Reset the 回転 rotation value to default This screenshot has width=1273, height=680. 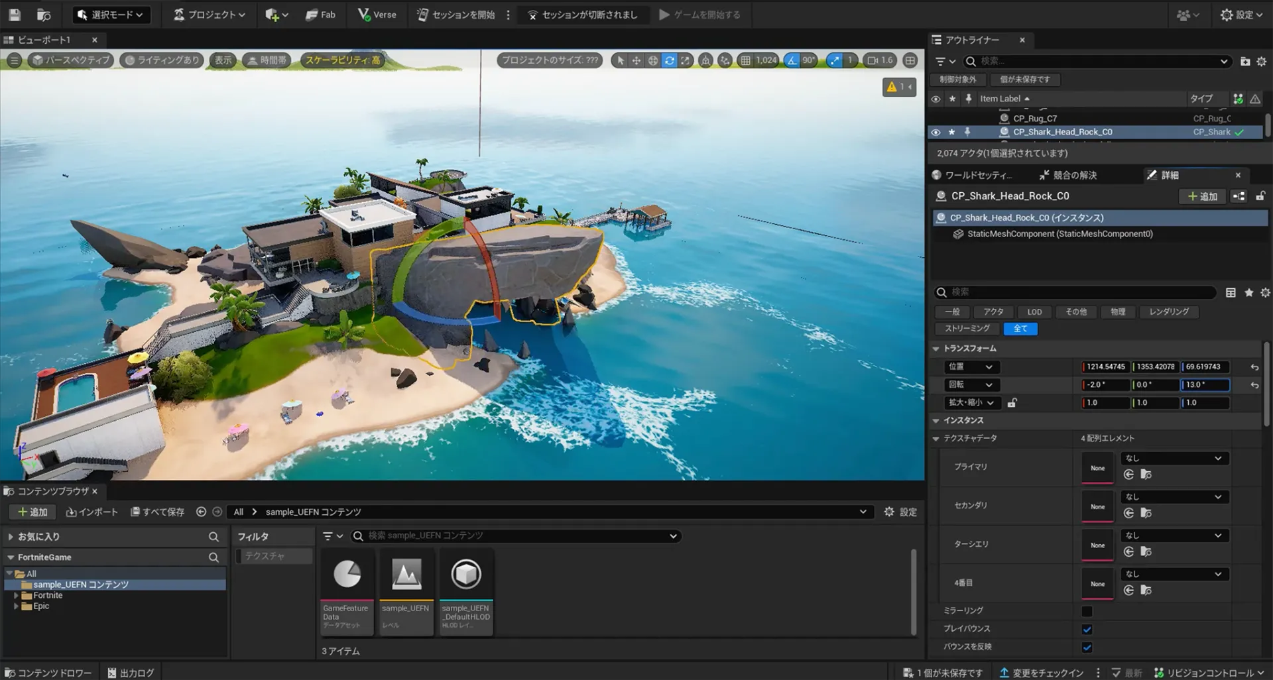coord(1254,385)
